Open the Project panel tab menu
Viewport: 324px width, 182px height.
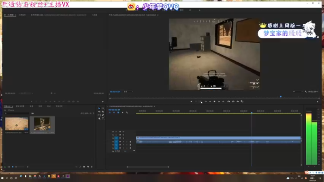12,106
